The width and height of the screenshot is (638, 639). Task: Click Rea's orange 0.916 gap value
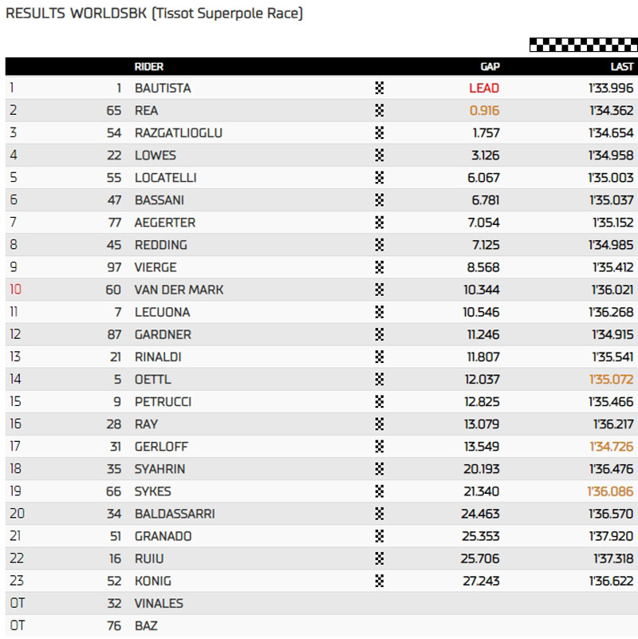point(484,111)
